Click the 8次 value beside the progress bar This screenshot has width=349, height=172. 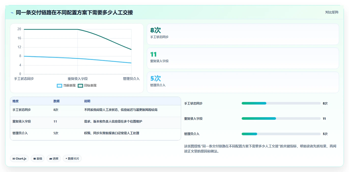tap(325, 104)
